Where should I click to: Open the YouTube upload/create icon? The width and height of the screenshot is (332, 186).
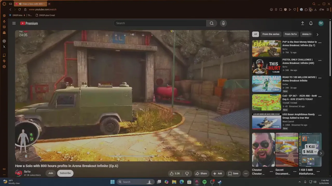302,23
